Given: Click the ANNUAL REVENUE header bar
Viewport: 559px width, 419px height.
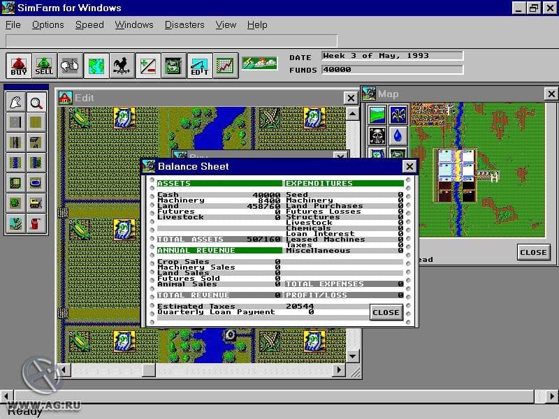Looking at the screenshot, I should point(219,251).
